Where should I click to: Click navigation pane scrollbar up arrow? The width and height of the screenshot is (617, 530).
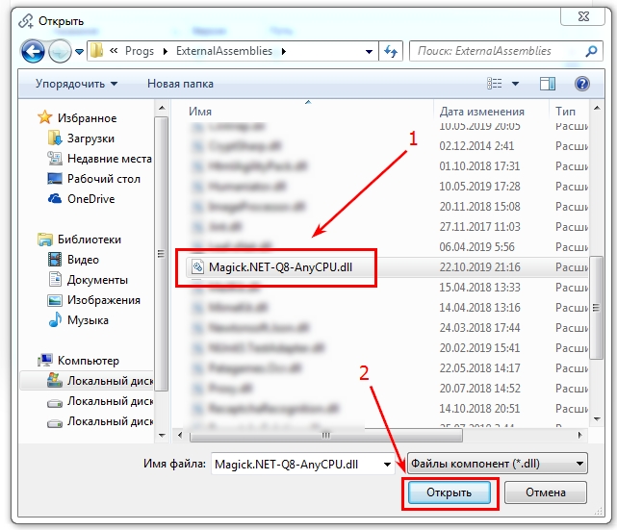click(162, 108)
